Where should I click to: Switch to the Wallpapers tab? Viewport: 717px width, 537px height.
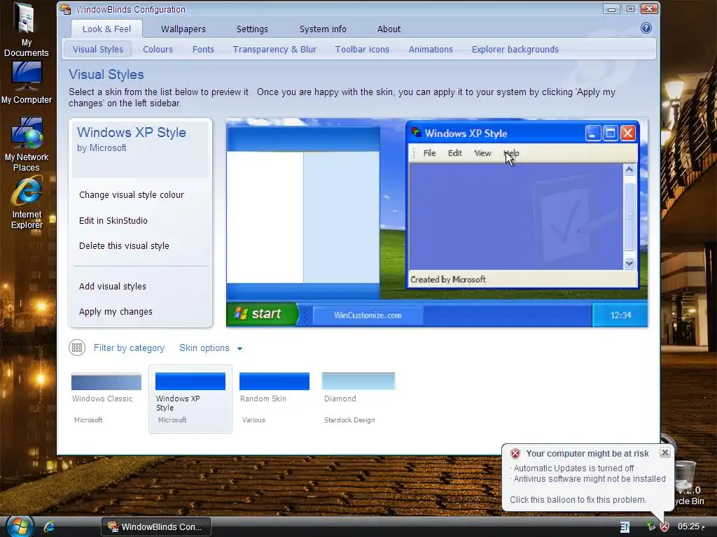click(x=183, y=29)
